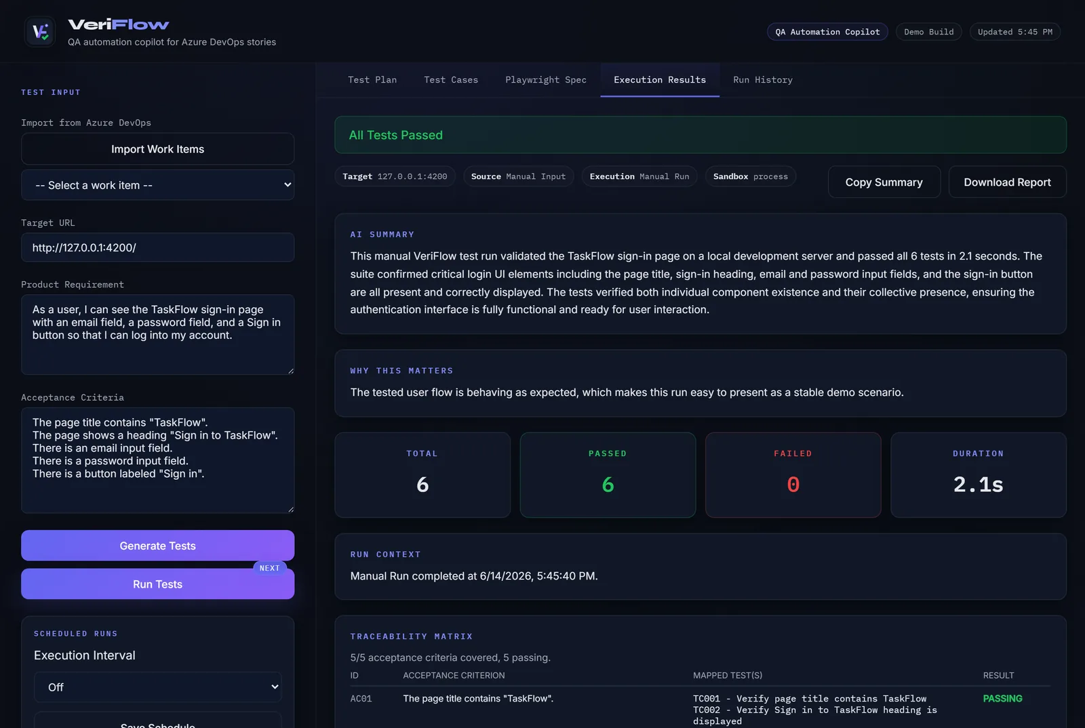Click 'Manual Run completed at' run context text

pos(474,576)
